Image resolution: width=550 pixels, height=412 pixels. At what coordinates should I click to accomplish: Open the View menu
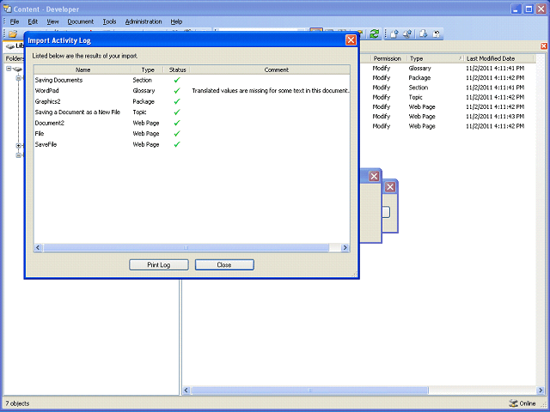click(x=52, y=21)
